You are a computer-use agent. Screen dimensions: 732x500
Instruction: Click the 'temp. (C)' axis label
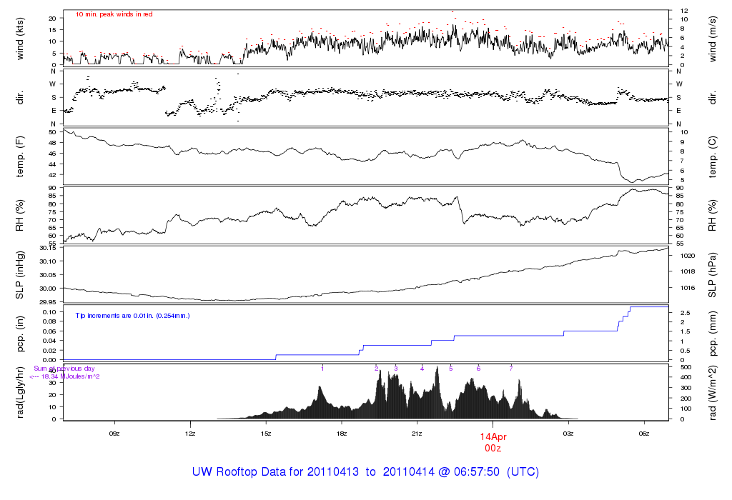tap(713, 157)
